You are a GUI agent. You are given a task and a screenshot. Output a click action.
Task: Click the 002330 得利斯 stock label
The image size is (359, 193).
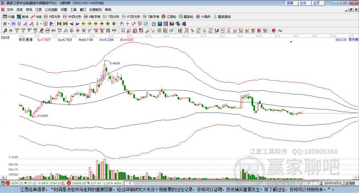[347, 40]
